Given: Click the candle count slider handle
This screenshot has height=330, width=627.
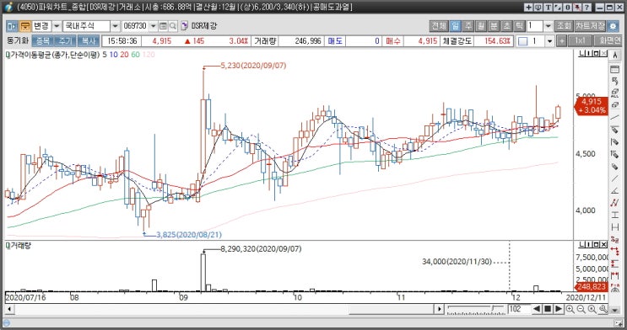Looking at the screenshot, I should coord(494,308).
